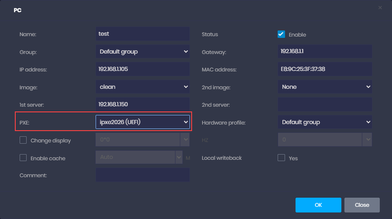Check the Local writeback Yes box

(281, 158)
